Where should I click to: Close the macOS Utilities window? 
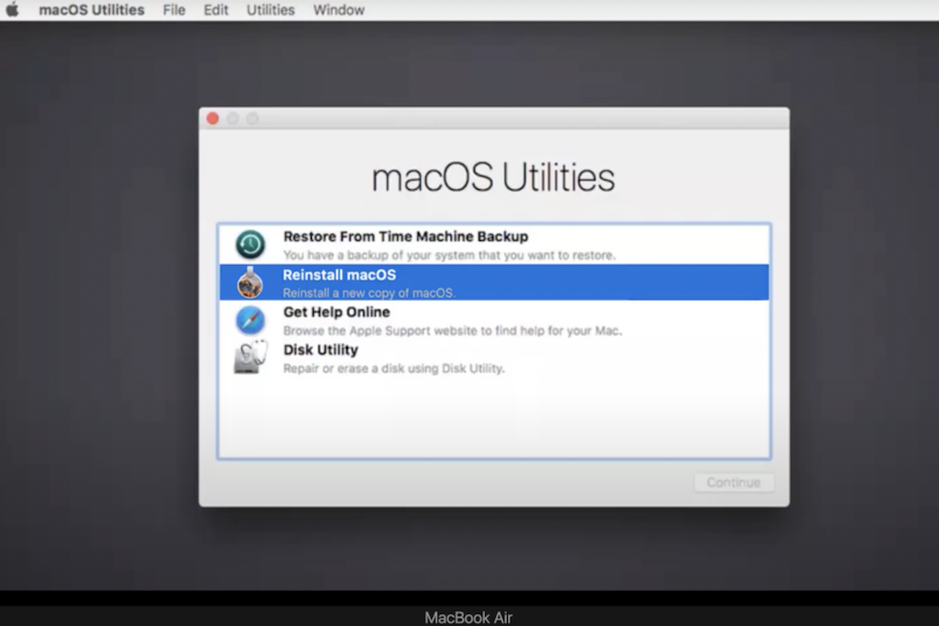point(213,118)
